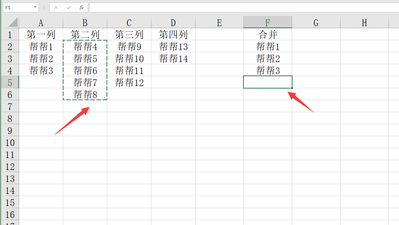Screen dimensions: 399x225
Task: Click the fill handle on cell F5
Action: pyautogui.click(x=292, y=88)
